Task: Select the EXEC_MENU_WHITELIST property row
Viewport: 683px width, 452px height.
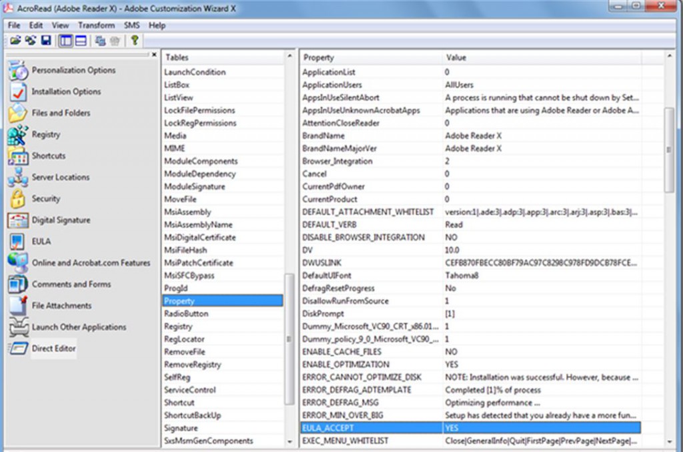Action: (470, 441)
